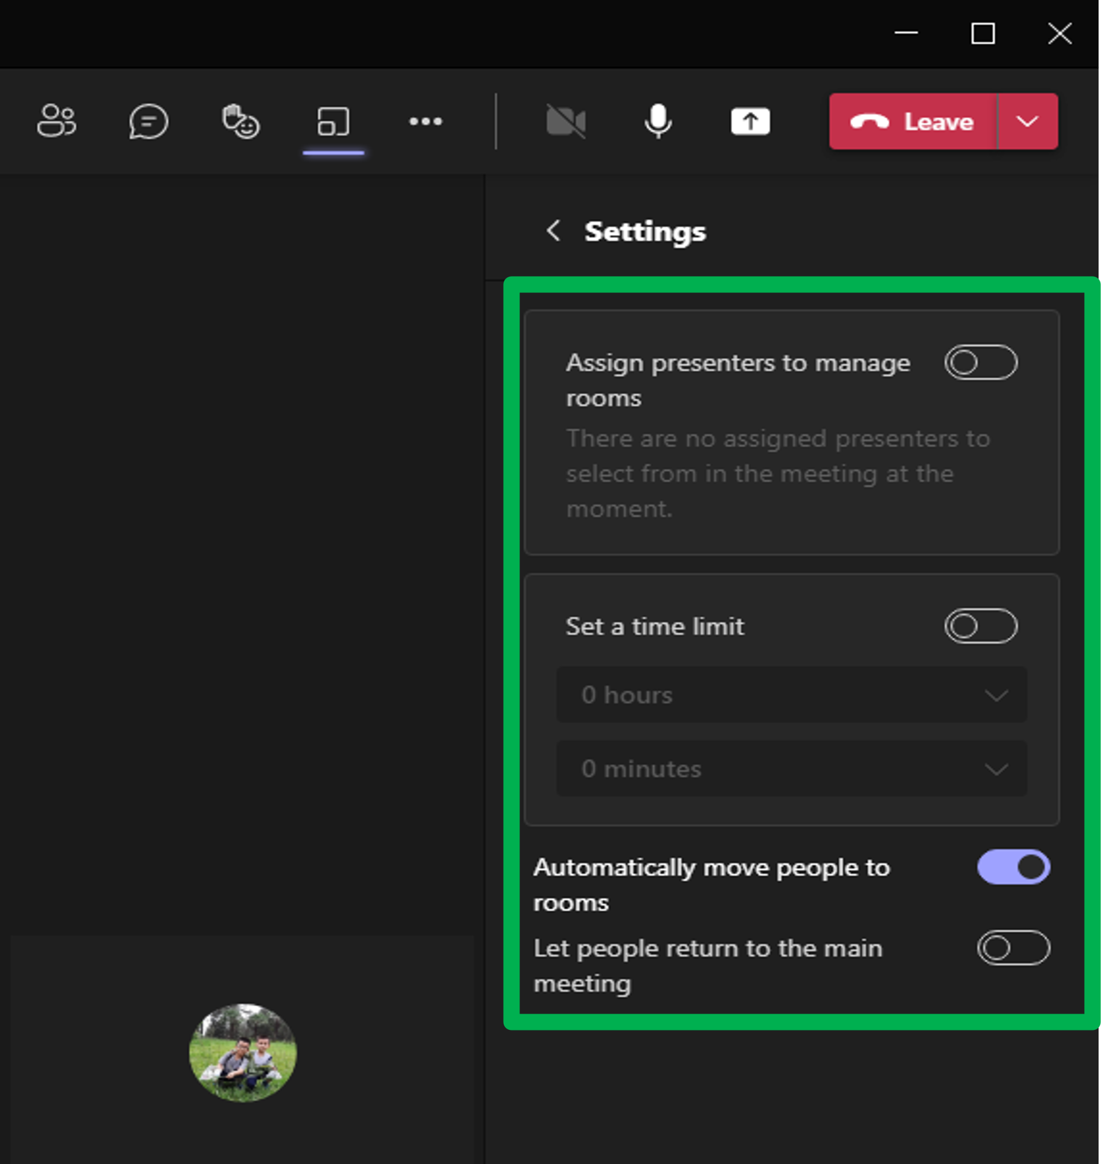Expand the Leave options chevron

[1027, 121]
